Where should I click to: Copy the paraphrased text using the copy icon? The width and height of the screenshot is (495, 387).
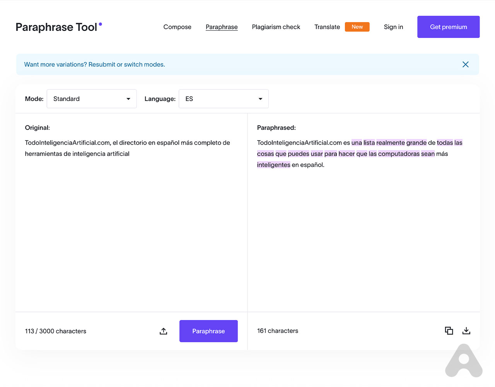pos(449,331)
